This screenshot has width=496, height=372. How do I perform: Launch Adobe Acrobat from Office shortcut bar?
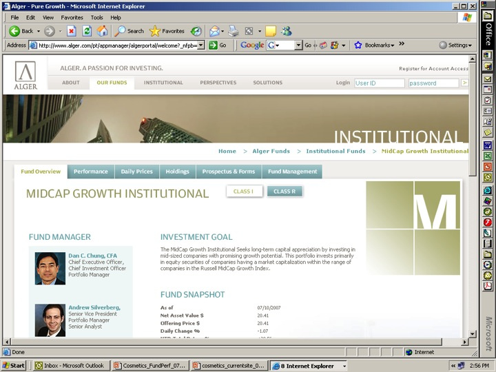coord(488,287)
